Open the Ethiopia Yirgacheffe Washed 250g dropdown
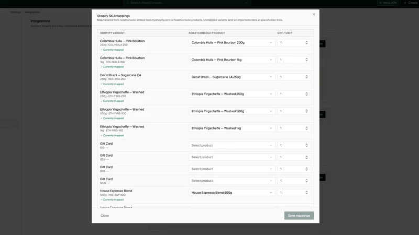Viewport: 419px width, 235px height. 231,94
